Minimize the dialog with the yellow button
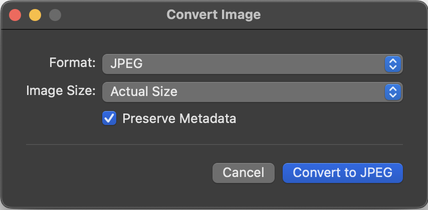This screenshot has width=428, height=210. (35, 15)
